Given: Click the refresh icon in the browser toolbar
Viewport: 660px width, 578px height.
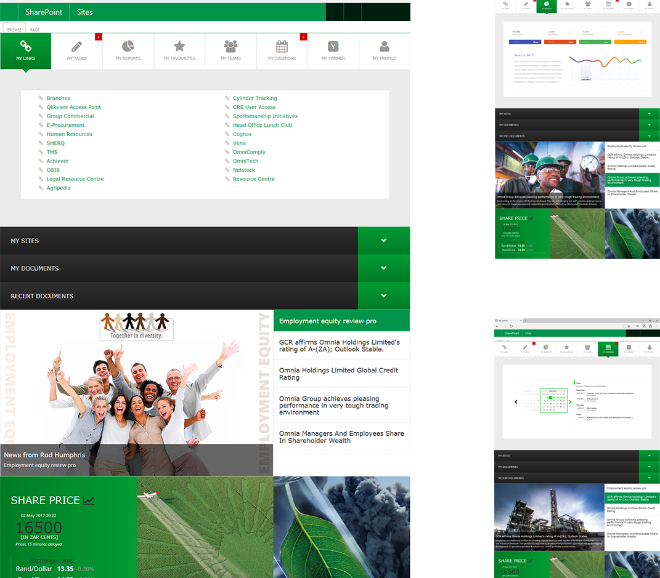Looking at the screenshot, I should point(511,326).
